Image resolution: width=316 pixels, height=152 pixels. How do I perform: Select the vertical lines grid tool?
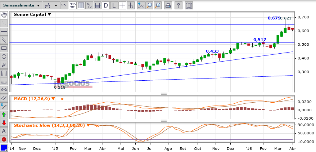[4, 73]
